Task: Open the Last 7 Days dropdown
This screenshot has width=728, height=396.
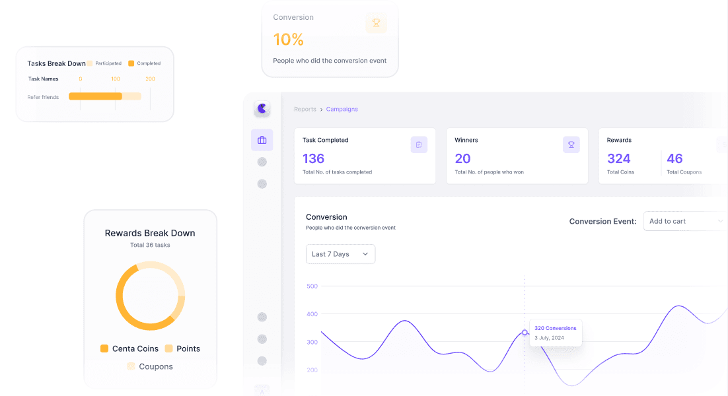Action: tap(340, 254)
